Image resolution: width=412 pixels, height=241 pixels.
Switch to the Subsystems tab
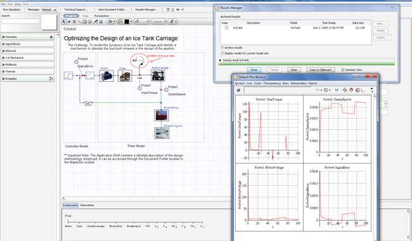click(87, 205)
